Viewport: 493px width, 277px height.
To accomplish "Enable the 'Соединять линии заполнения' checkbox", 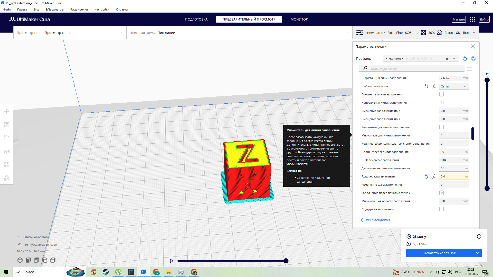I will coord(441,94).
